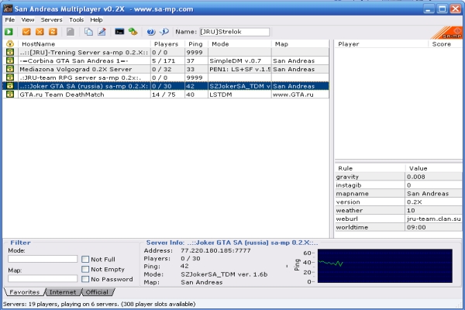Open the File menu
Screen dimensions: 465x310
[x=10, y=20]
